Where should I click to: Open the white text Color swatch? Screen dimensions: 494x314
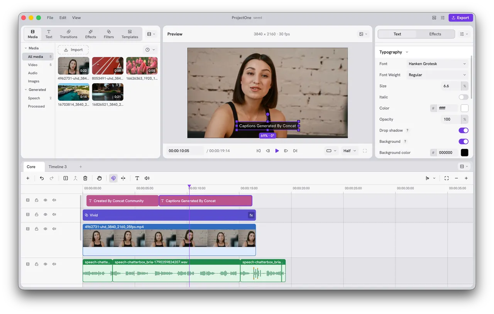tap(464, 108)
